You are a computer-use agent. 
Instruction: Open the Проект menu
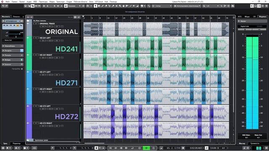click(22, 2)
